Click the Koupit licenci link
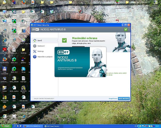 click(x=113, y=98)
